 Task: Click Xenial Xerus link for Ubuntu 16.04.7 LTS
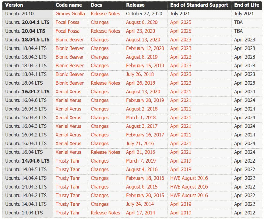tap(68, 92)
